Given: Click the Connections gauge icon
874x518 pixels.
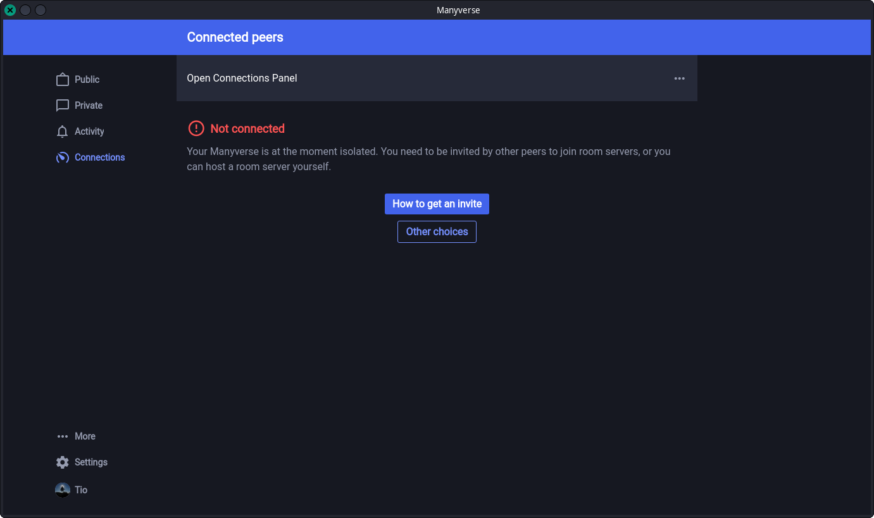Looking at the screenshot, I should point(62,157).
